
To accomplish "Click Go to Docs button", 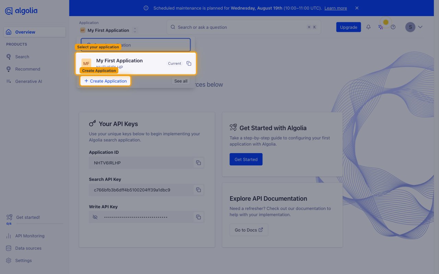I will coord(249,230).
